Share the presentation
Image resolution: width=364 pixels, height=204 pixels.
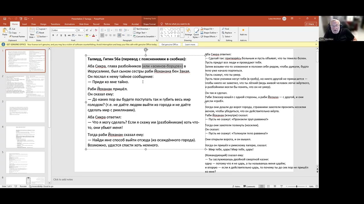point(311,24)
